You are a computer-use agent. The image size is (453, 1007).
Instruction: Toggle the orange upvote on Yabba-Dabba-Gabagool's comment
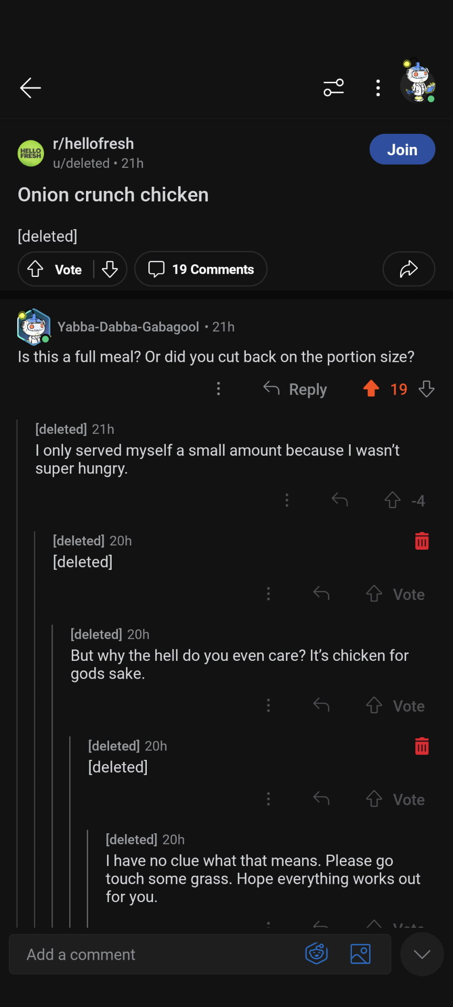[371, 389]
